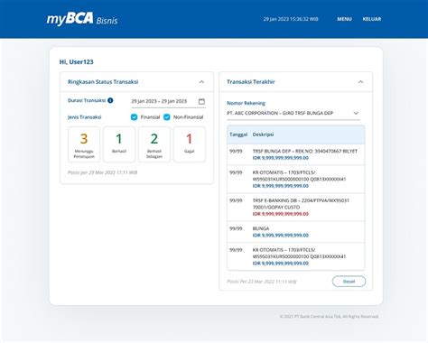
Task: Click the Deskripsi column header
Action: (x=263, y=134)
